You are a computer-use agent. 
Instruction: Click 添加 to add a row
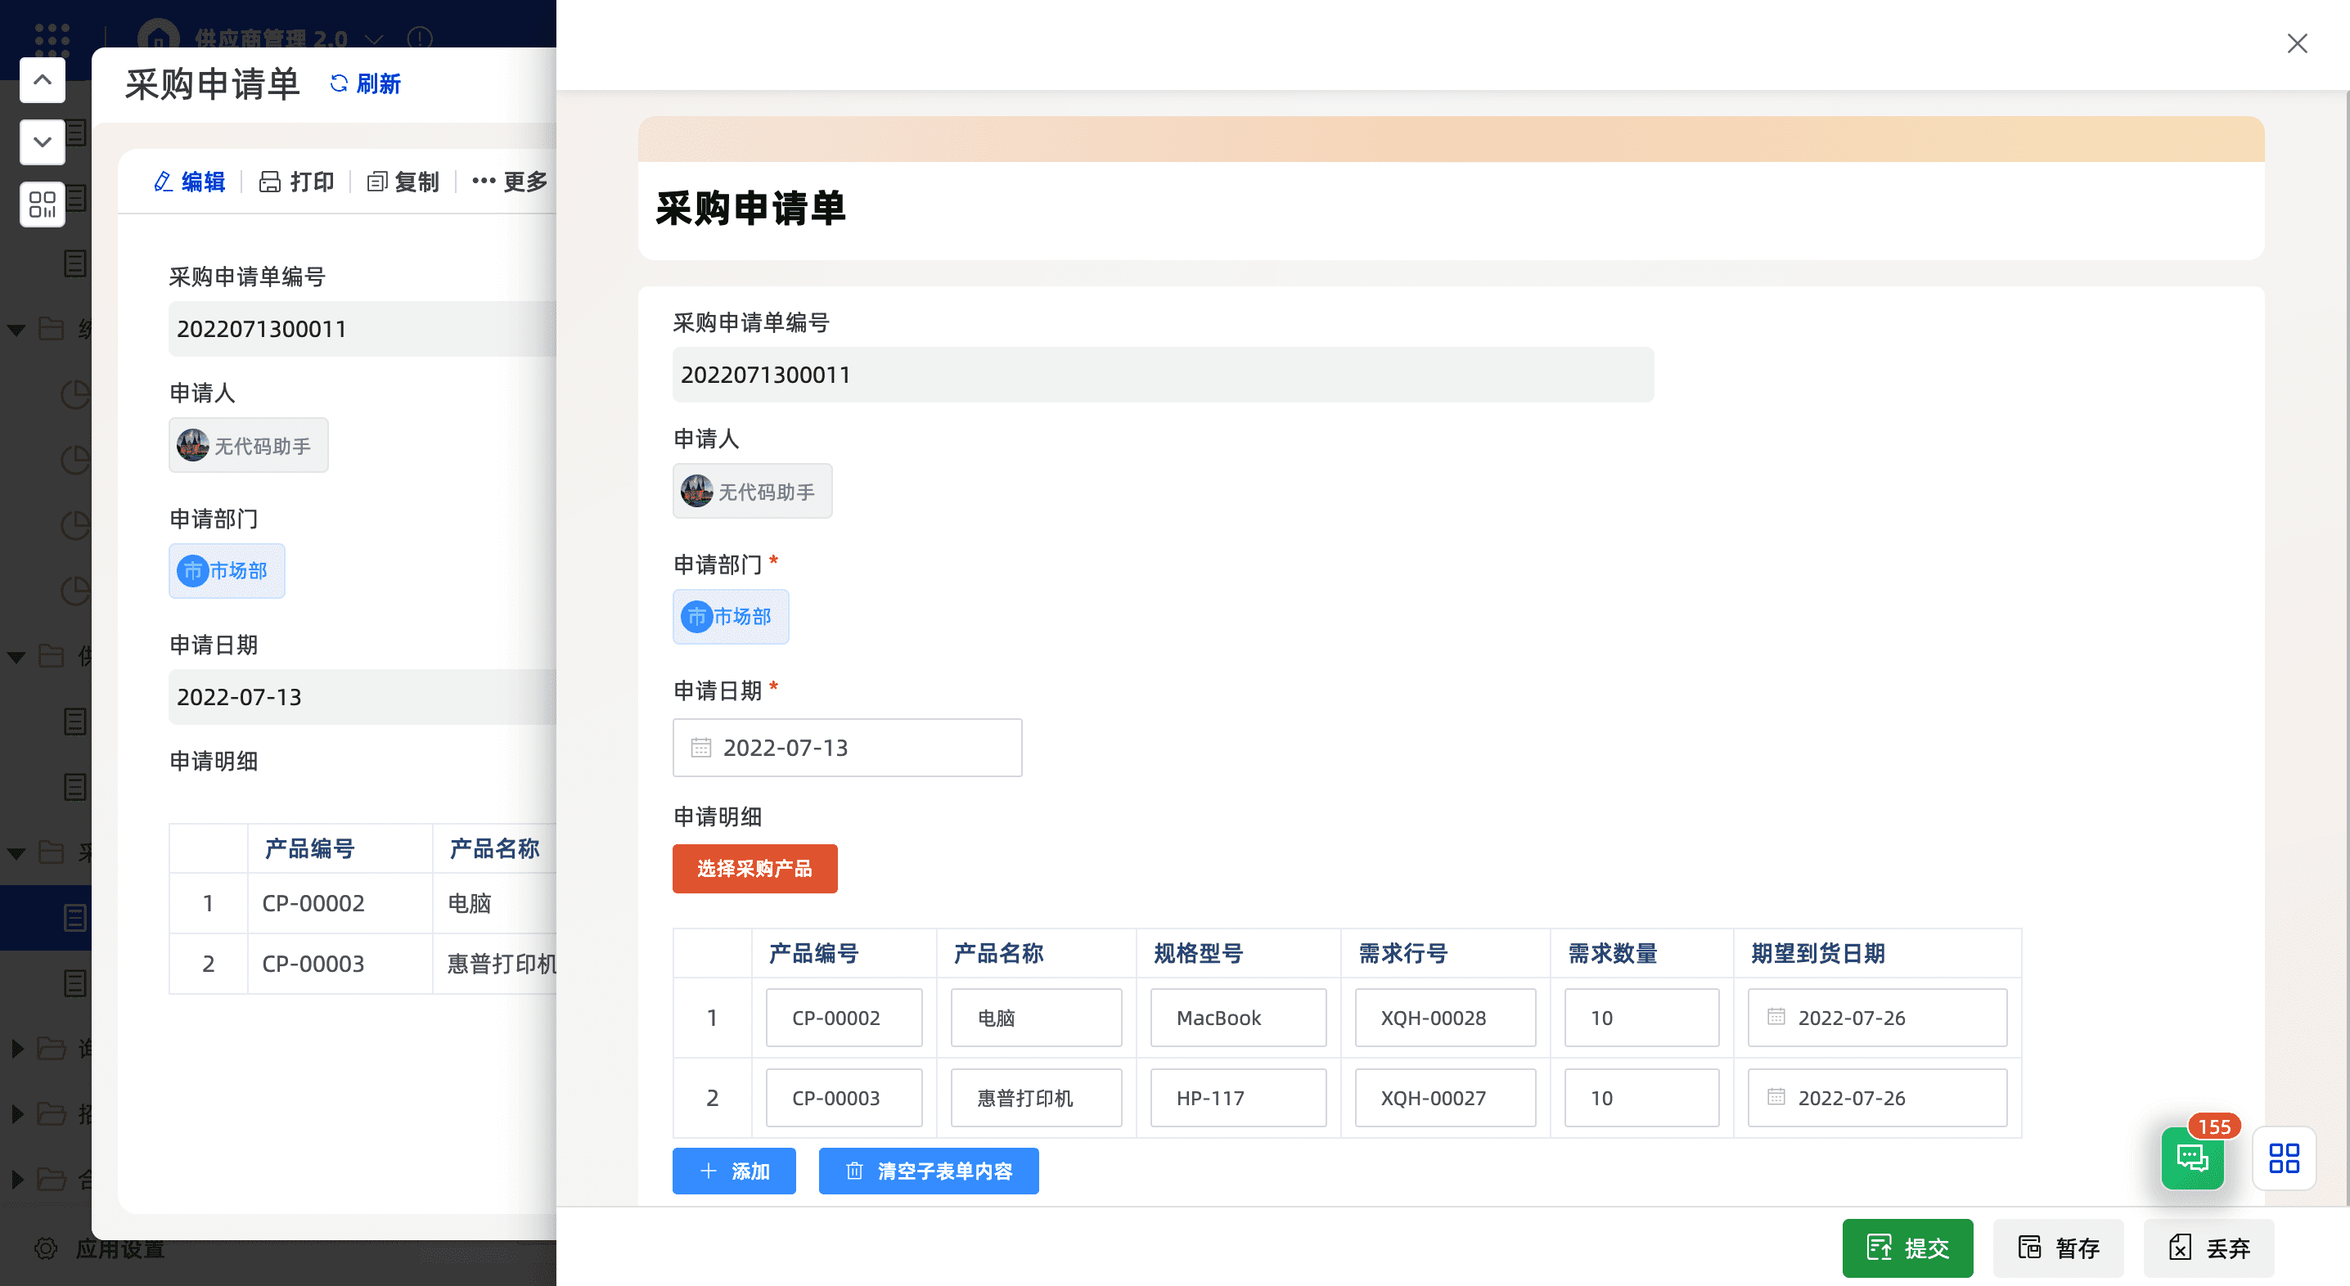(x=733, y=1170)
